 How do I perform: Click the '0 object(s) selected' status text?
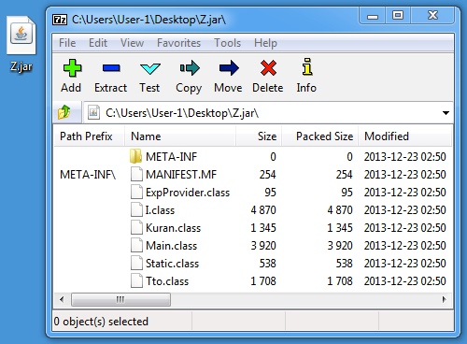pyautogui.click(x=101, y=322)
